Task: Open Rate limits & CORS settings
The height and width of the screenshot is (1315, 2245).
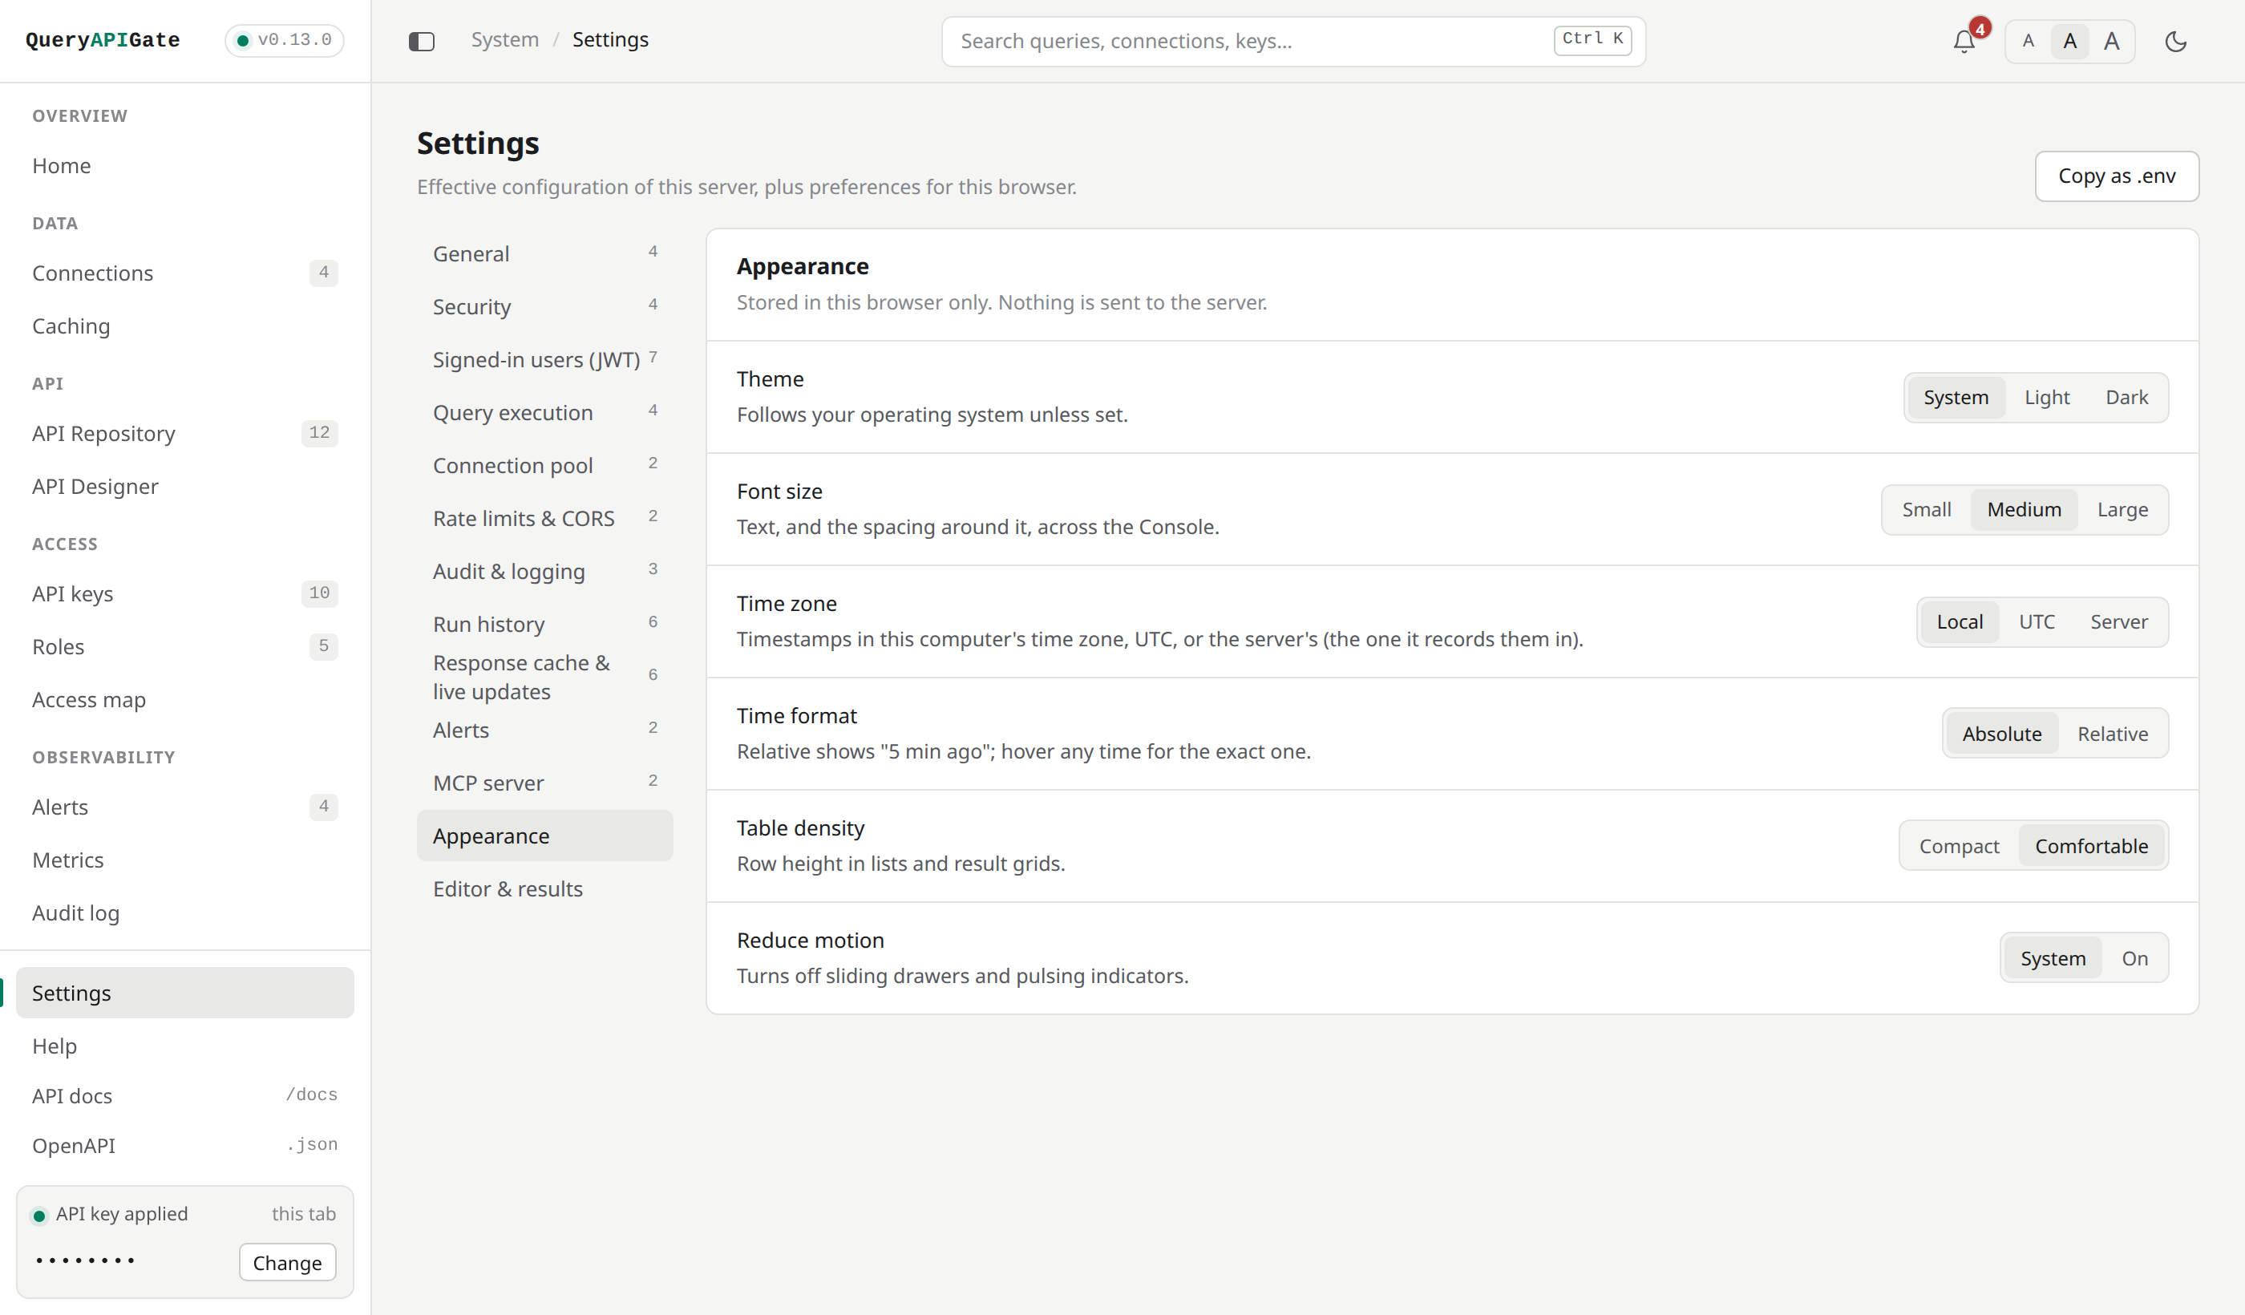Action: [544, 519]
